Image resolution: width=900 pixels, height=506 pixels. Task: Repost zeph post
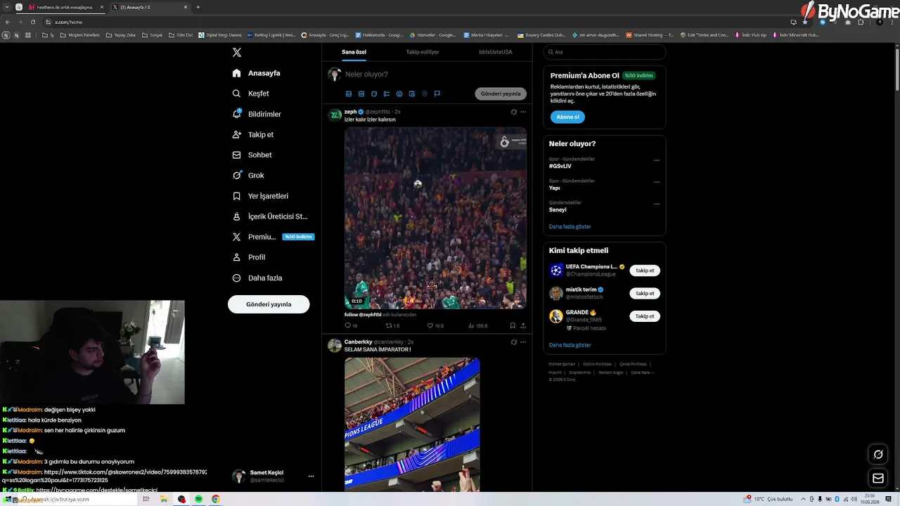coord(392,325)
